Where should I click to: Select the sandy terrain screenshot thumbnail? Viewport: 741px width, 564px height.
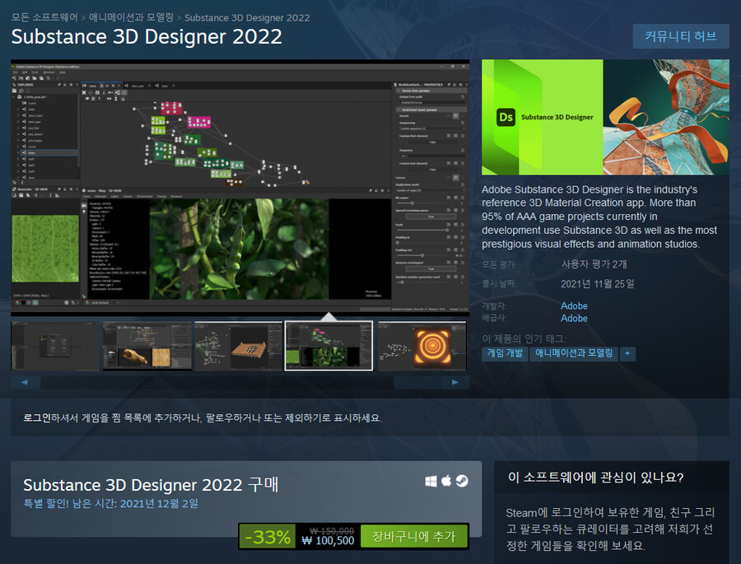[x=147, y=344]
